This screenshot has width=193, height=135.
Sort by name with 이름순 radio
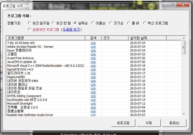pos(93,23)
